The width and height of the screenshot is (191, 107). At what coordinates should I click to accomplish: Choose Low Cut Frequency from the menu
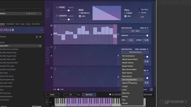pos(132,80)
